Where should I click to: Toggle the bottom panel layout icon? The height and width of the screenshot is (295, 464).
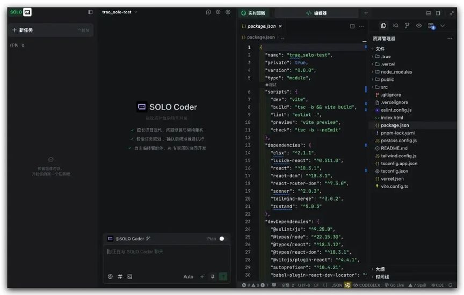tap(428, 13)
